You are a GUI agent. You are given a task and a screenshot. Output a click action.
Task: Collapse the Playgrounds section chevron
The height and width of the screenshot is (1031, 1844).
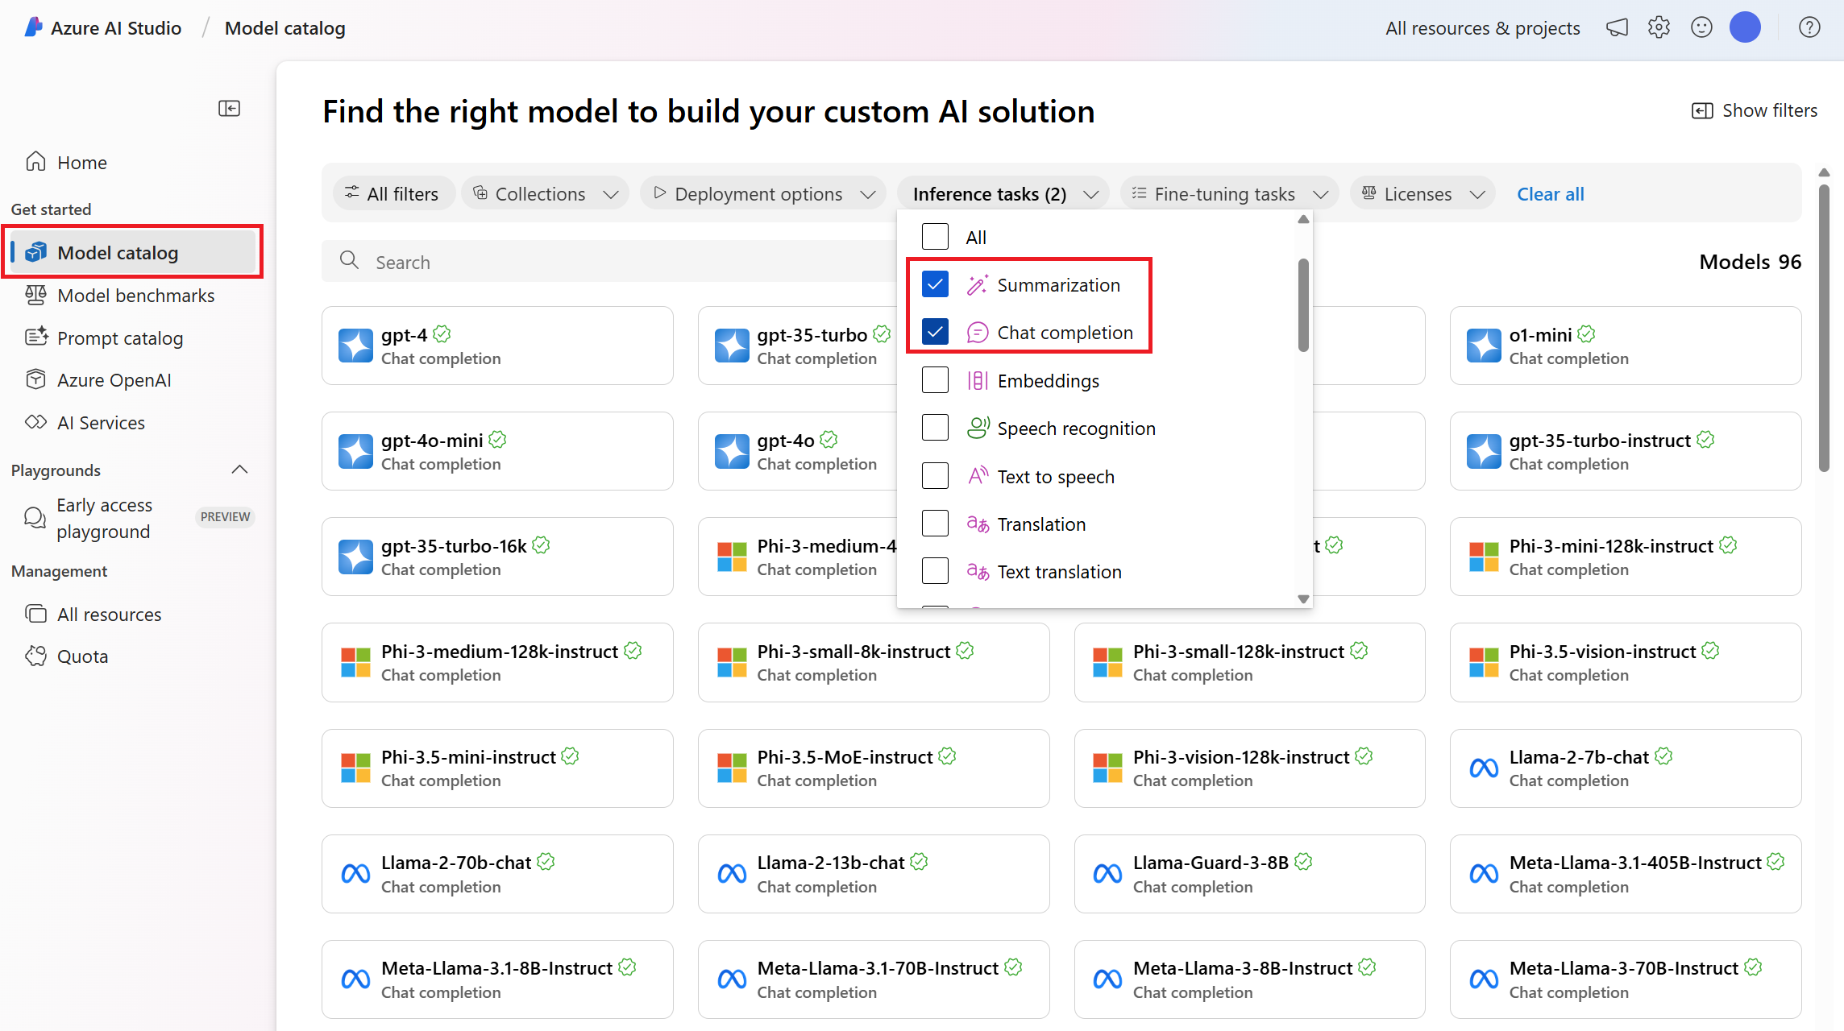239,470
